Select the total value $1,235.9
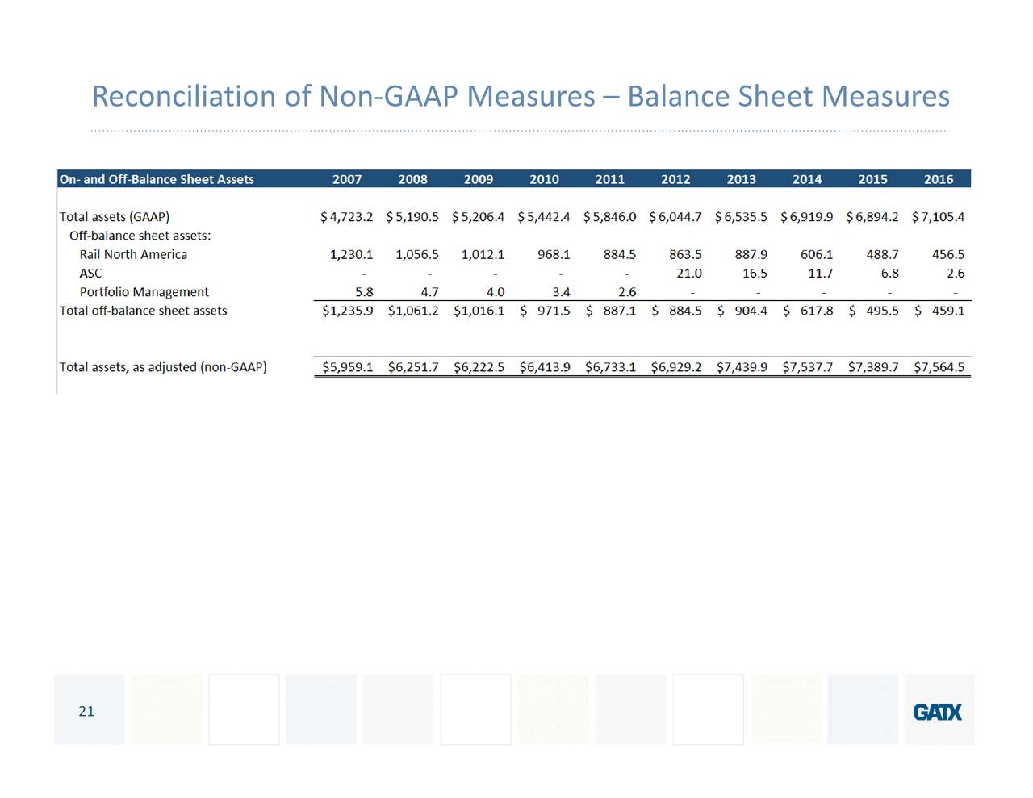Image resolution: width=1033 pixels, height=798 pixels. 348,311
